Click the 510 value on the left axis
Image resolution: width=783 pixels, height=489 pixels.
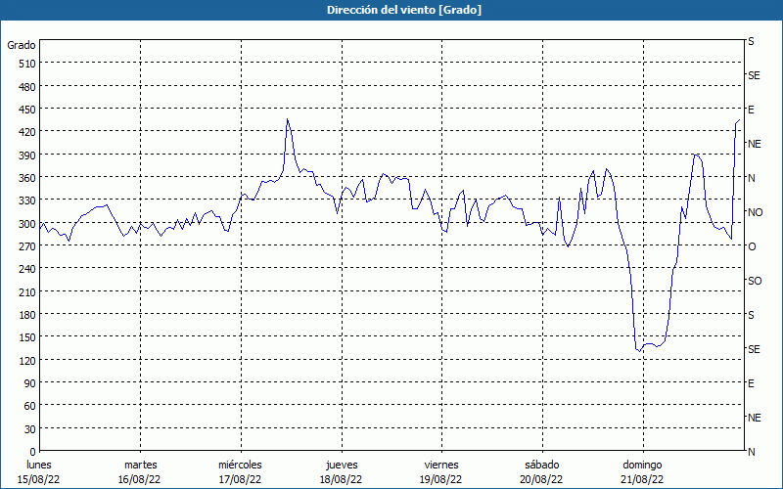27,64
